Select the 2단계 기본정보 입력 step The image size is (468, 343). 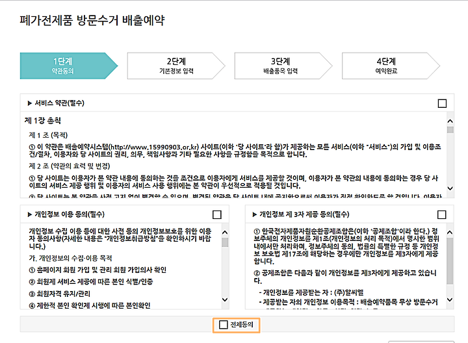[176, 66]
